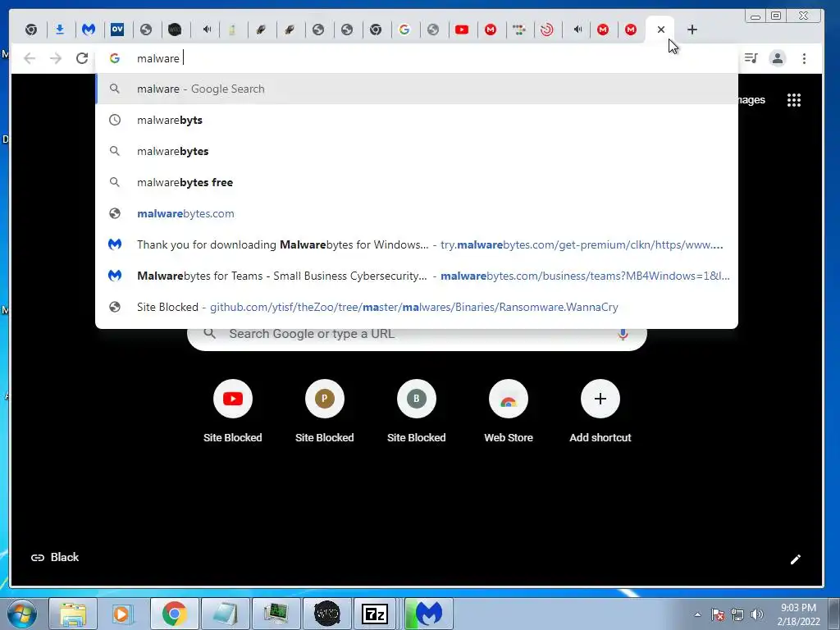Start voice search with microphone icon
This screenshot has width=840, height=630.
(623, 335)
